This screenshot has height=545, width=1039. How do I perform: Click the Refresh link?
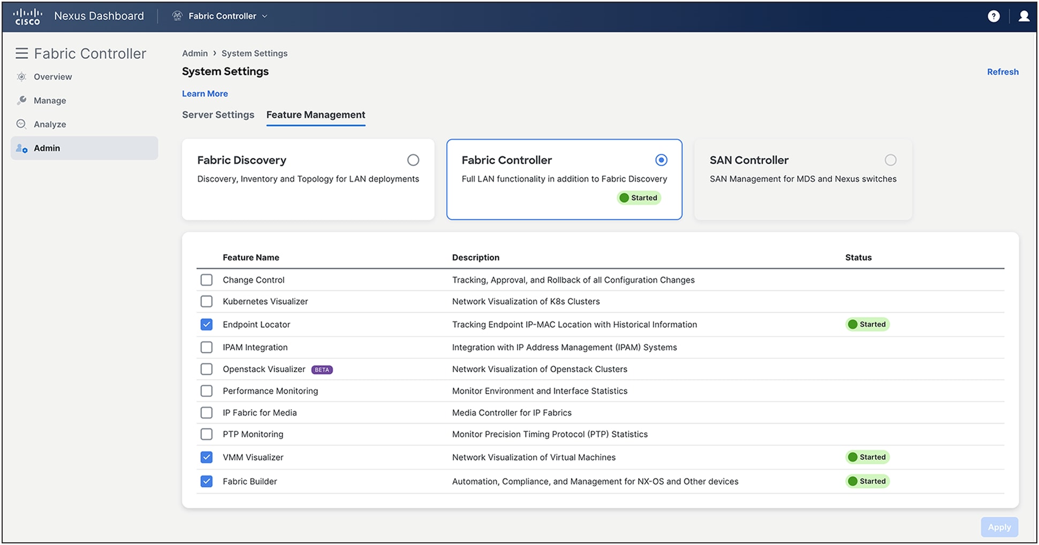(1003, 72)
